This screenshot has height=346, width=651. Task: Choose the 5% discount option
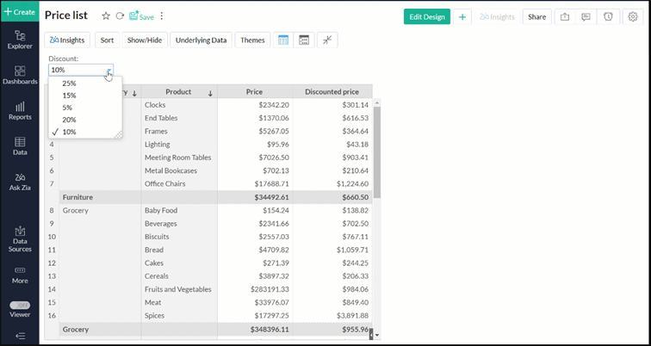tap(69, 108)
